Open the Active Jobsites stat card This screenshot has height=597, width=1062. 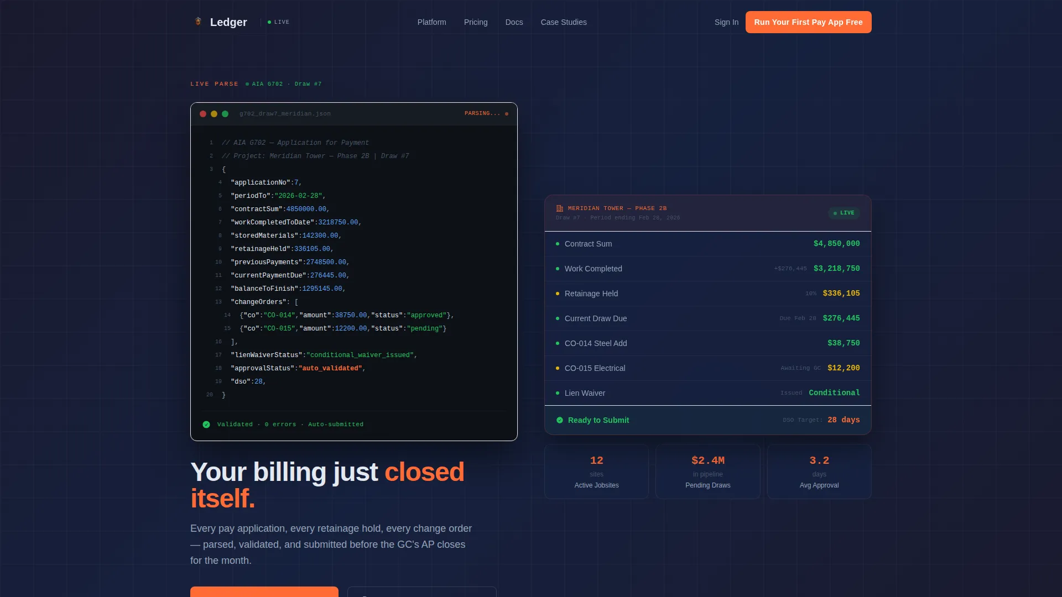[x=596, y=472]
